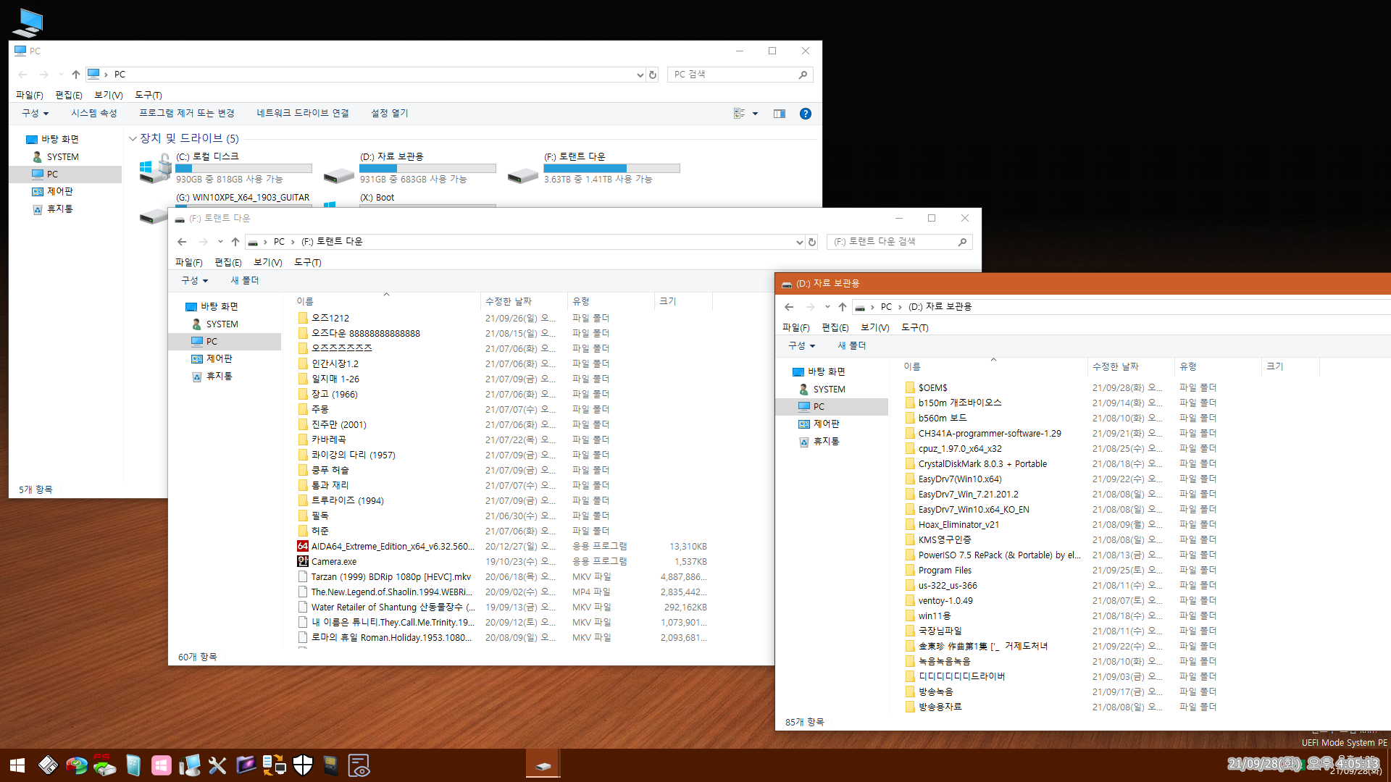This screenshot has width=1391, height=782.
Task: Open (F:) 토렌트 다운 drive icon in PC window
Action: pos(523,175)
